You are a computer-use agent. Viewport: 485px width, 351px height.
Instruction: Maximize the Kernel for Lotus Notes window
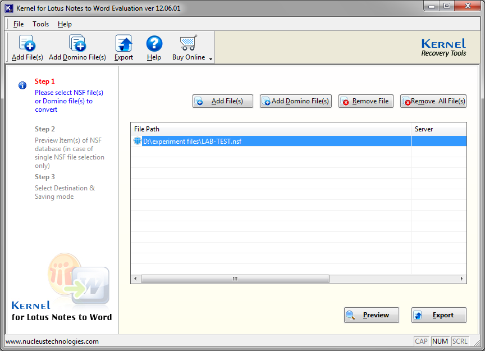[x=447, y=6]
